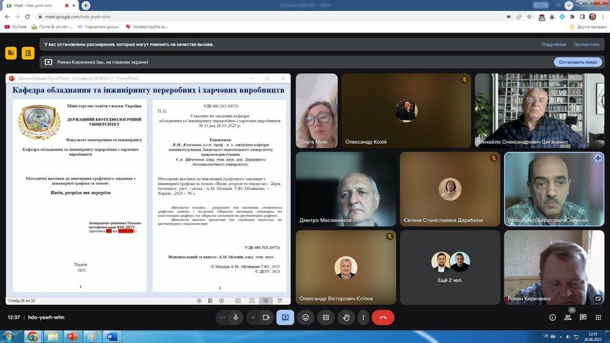This screenshot has height=343, width=610.
Task: Turn off the camera in Meet
Action: [266, 317]
